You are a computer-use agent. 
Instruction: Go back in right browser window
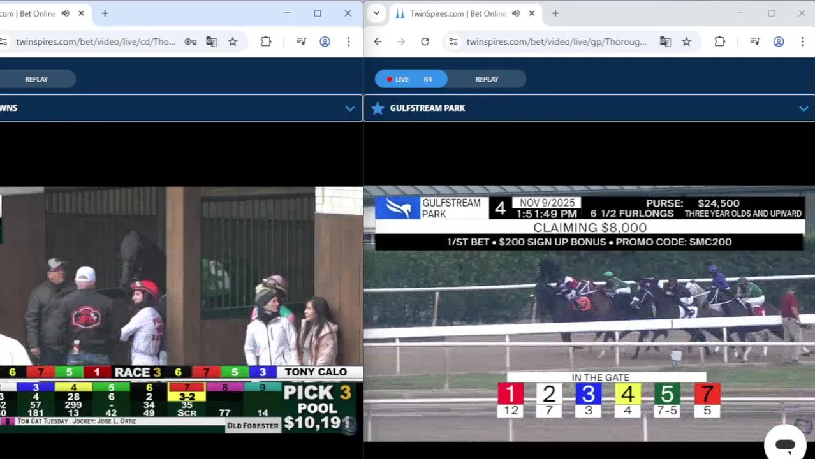(378, 41)
